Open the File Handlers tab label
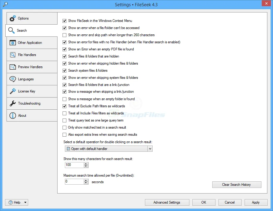This screenshot has width=273, height=211. point(27,55)
